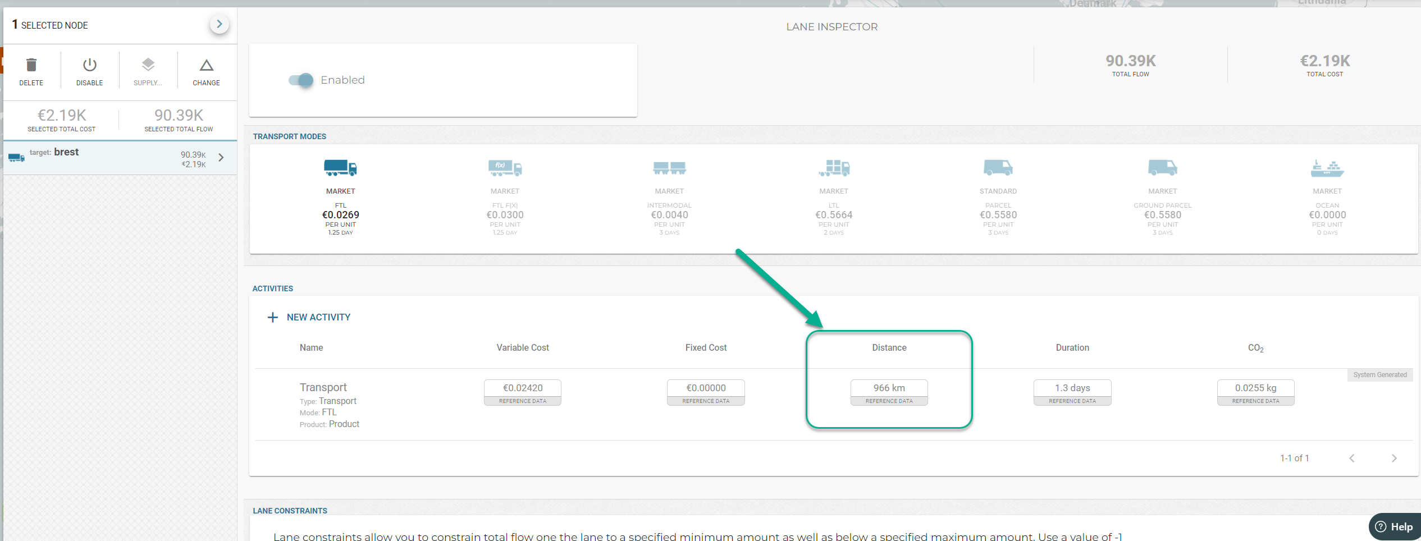1421x541 pixels.
Task: Toggle the Enabled lane switch
Action: (301, 80)
